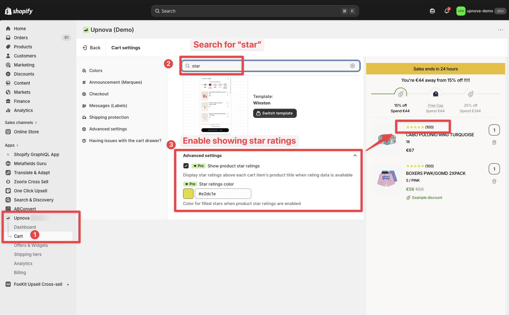
Task: Delete the Cabo Polonio Ring from cart
Action: click(494, 142)
